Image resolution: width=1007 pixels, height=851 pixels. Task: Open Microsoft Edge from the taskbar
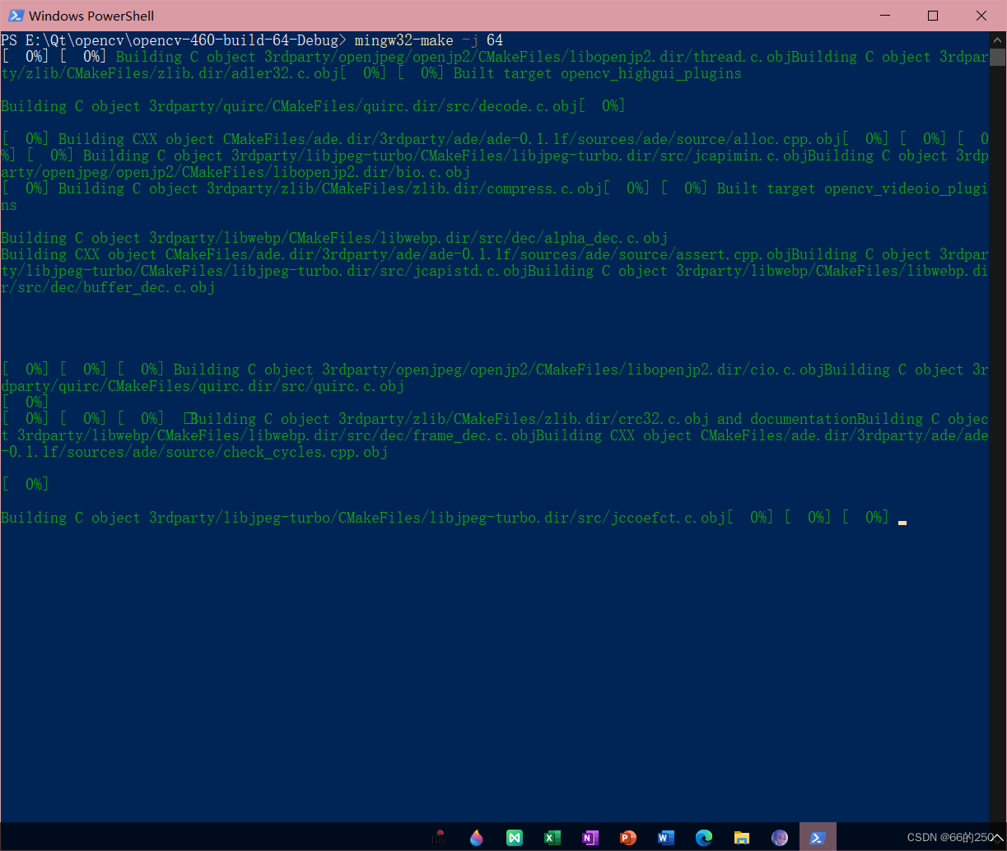coord(704,838)
